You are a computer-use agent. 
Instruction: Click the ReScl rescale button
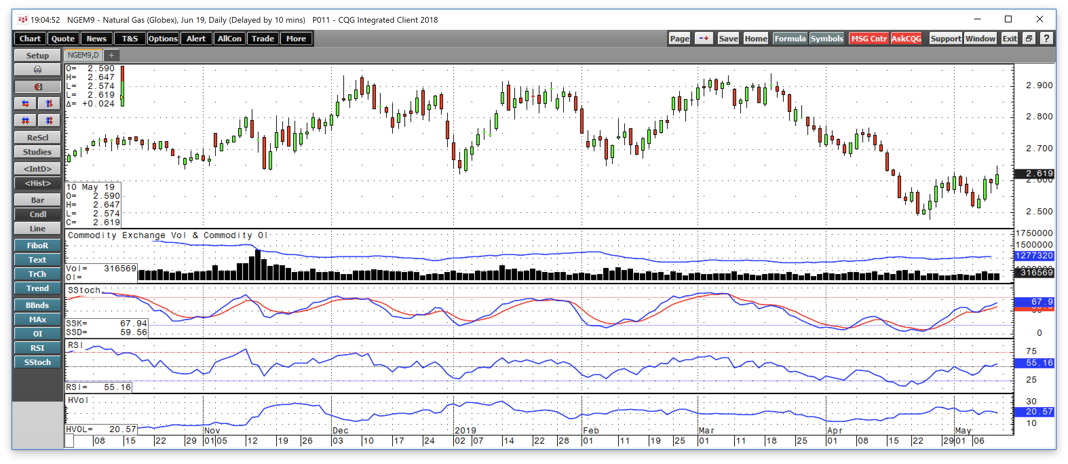tap(37, 138)
